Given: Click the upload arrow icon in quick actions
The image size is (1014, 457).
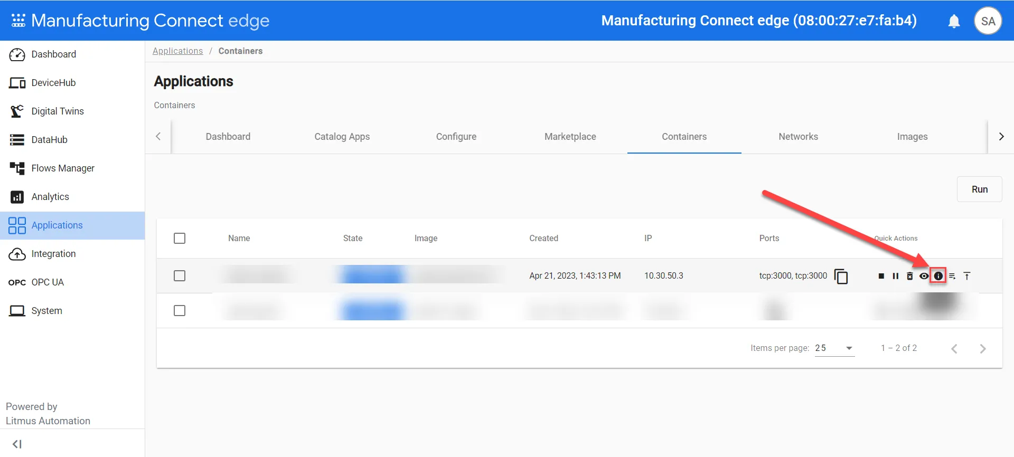Looking at the screenshot, I should click(966, 276).
